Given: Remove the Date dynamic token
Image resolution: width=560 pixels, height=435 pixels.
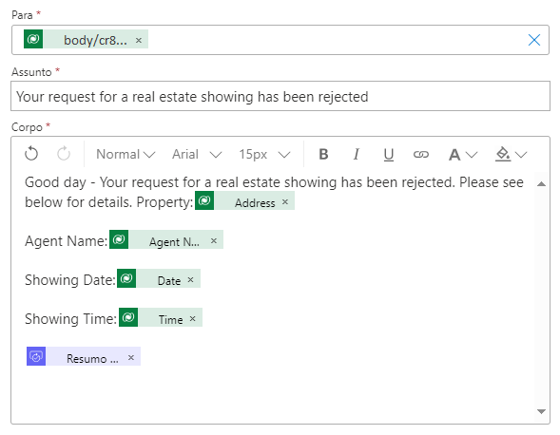Looking at the screenshot, I should tap(190, 280).
